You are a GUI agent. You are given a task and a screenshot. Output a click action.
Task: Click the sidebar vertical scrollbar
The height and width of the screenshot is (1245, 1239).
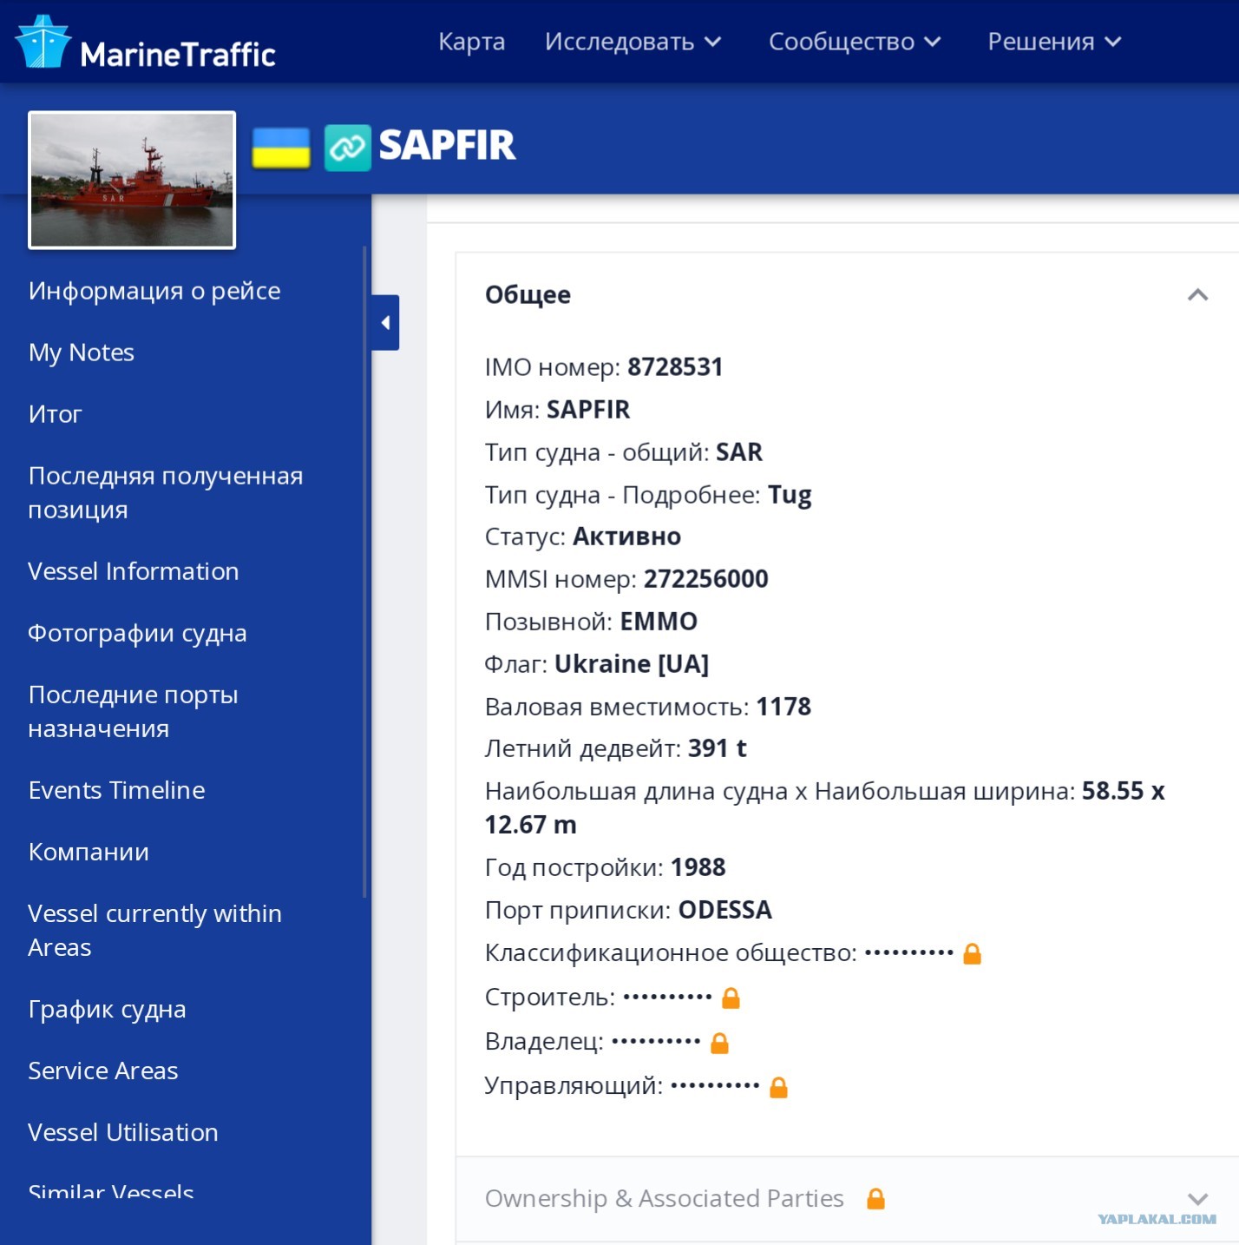click(x=364, y=573)
